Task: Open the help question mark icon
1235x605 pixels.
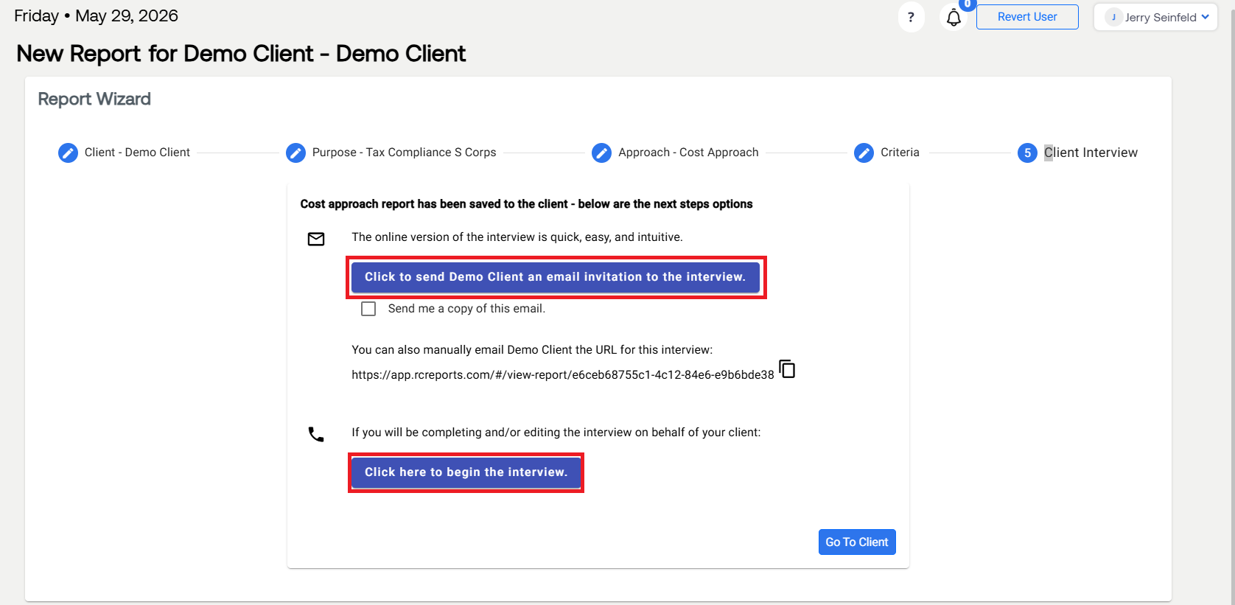Action: pyautogui.click(x=911, y=17)
